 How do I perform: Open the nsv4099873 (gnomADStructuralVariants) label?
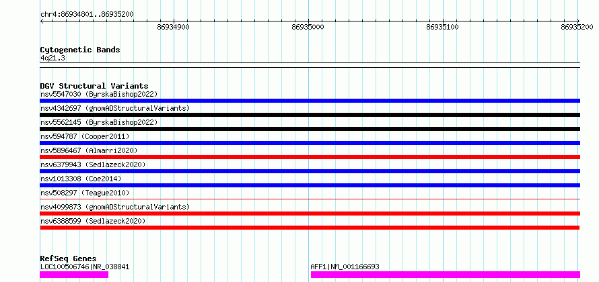pyautogui.click(x=115, y=207)
